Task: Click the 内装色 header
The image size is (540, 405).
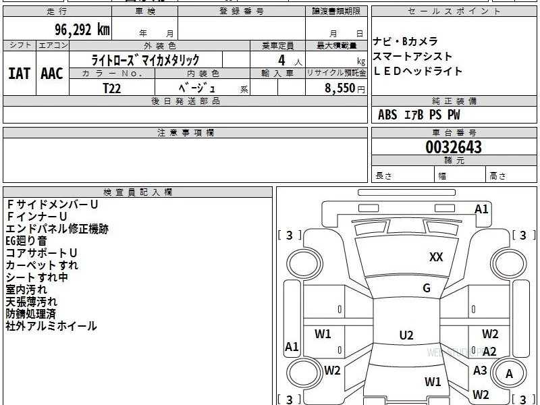Action: (x=203, y=74)
